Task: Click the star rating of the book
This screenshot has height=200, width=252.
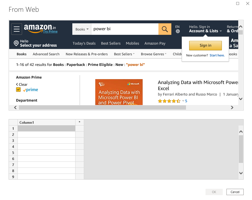Action: tap(169, 101)
